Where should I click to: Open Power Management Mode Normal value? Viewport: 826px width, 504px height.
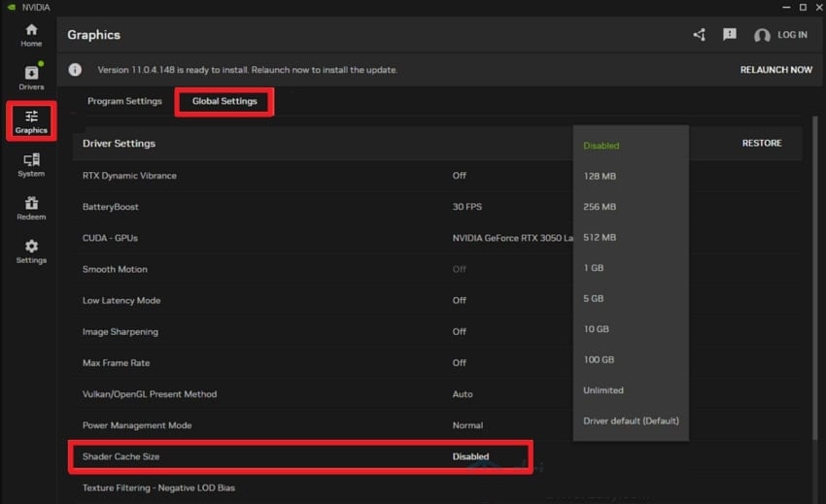tap(467, 425)
